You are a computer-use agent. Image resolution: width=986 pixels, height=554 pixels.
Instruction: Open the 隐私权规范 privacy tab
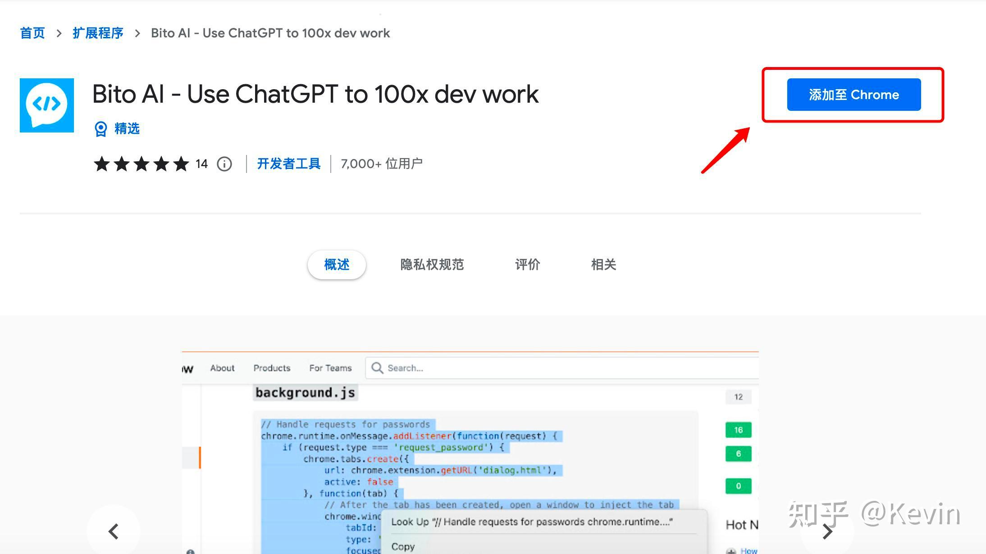(x=431, y=265)
